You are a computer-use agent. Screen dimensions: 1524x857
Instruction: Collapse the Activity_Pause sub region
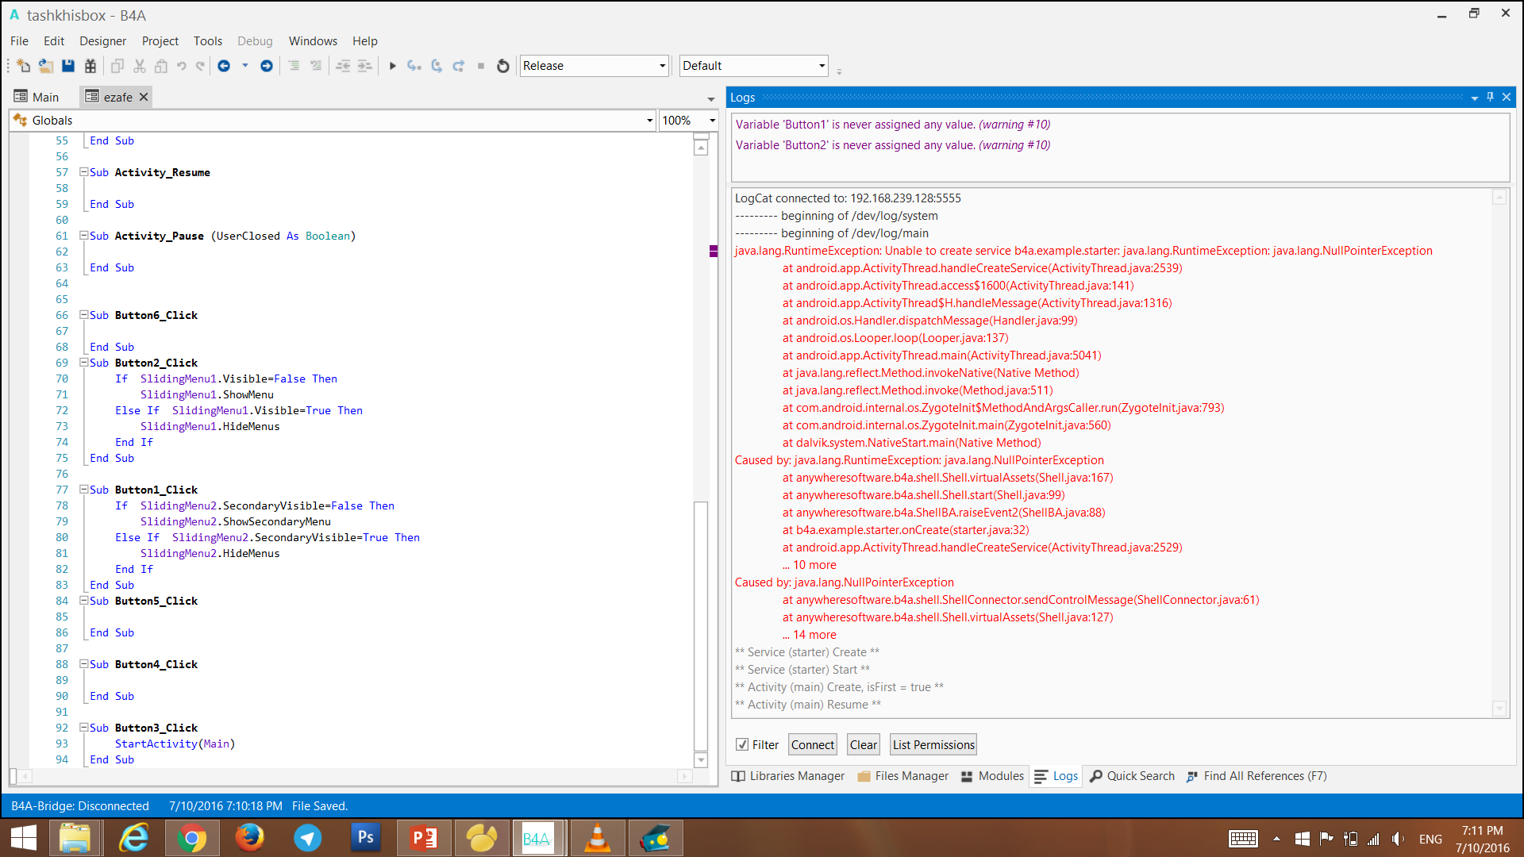pyautogui.click(x=83, y=236)
